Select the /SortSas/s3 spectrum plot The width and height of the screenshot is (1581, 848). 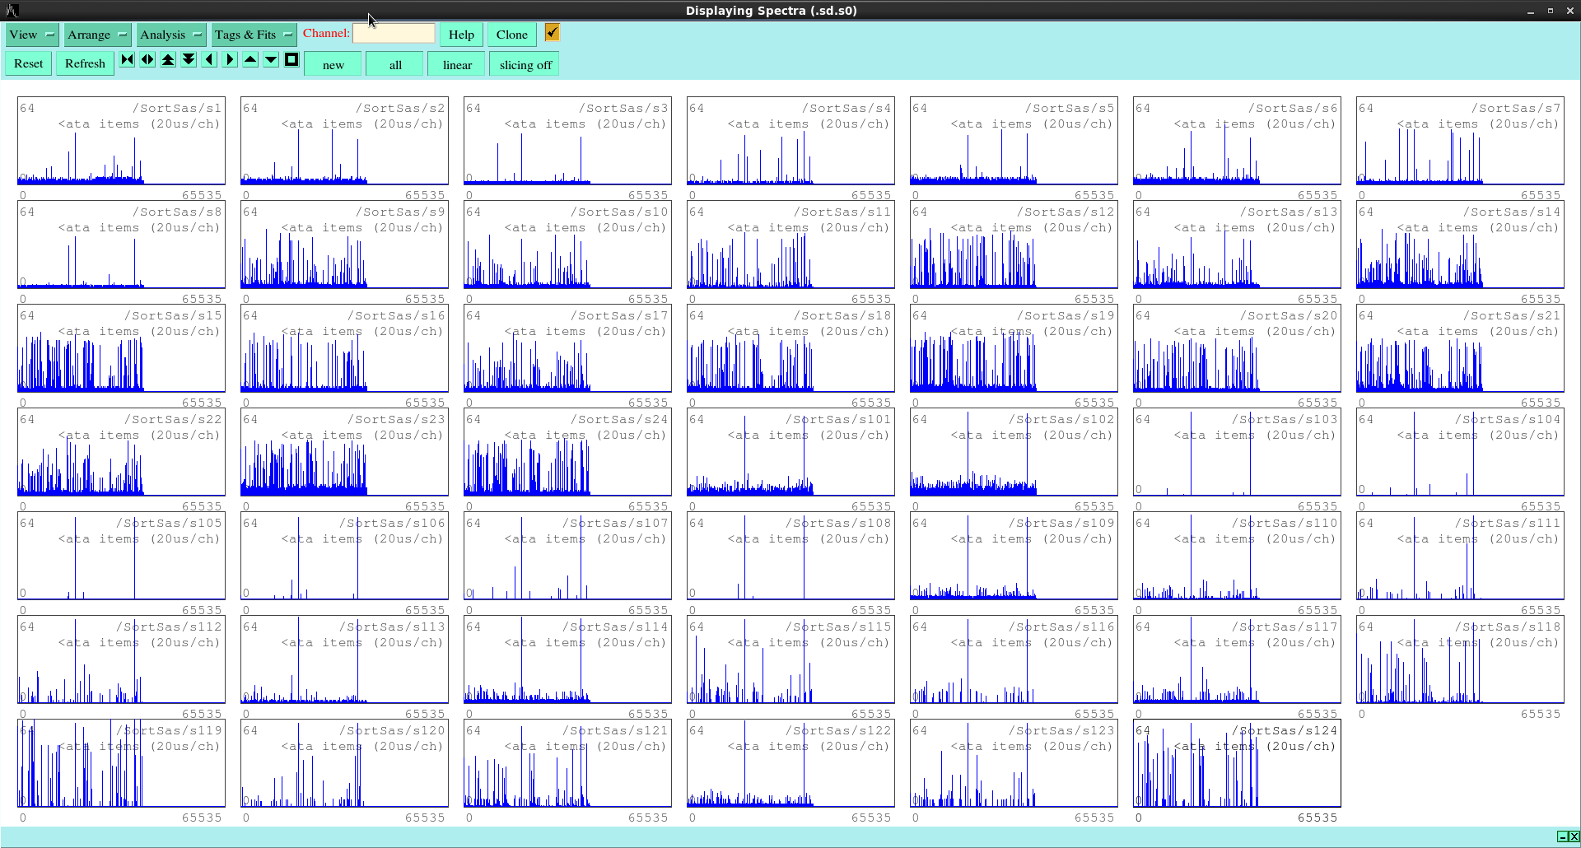point(567,141)
